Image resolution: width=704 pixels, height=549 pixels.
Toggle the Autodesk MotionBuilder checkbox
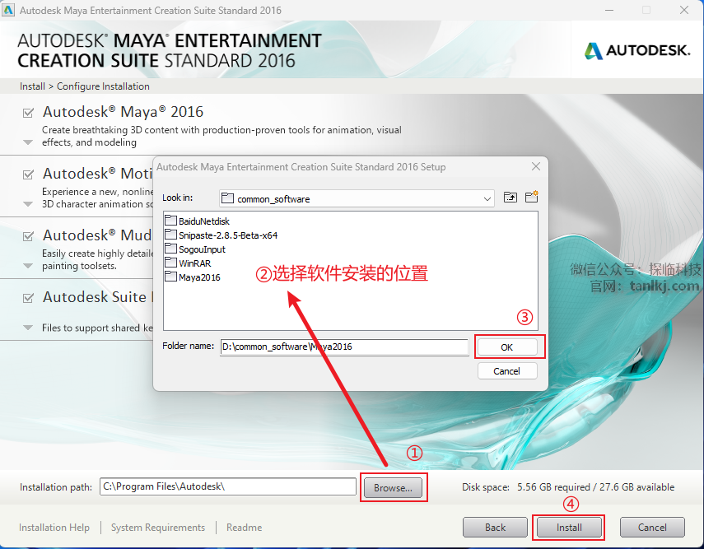click(x=28, y=174)
